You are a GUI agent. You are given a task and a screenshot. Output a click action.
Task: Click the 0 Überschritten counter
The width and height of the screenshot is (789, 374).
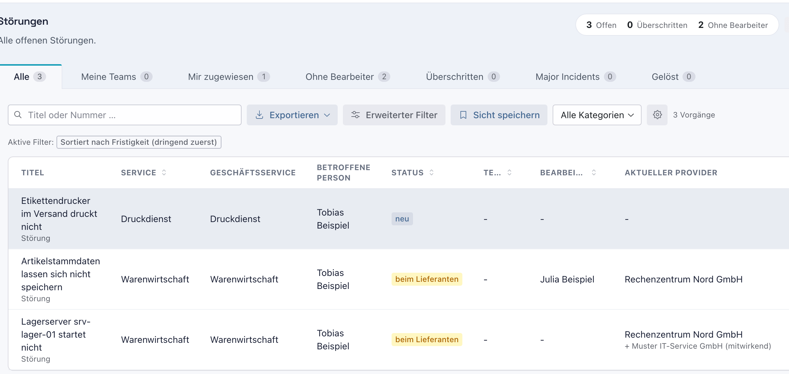(x=657, y=25)
